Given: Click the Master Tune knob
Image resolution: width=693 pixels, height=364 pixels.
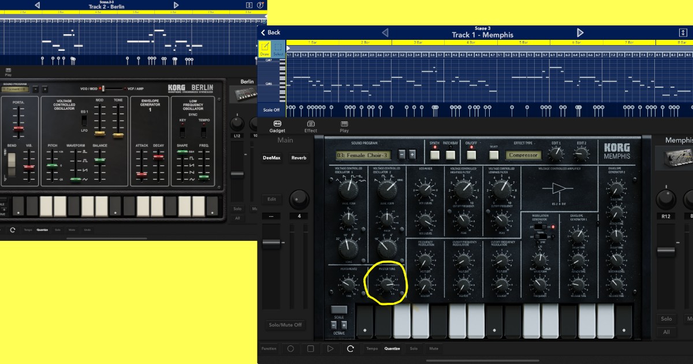Looking at the screenshot, I should click(x=386, y=284).
